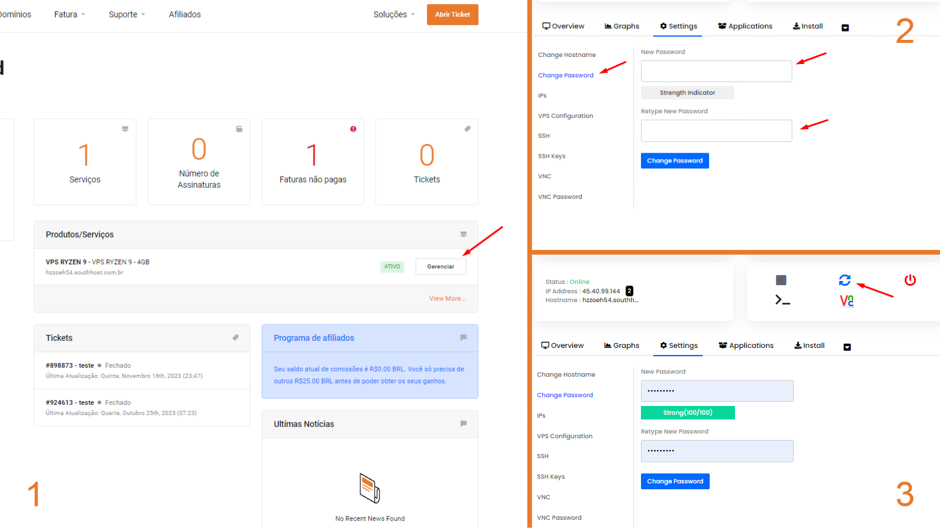This screenshot has width=940, height=528.
Task: Click Change Password below the filled password fields
Action: (x=675, y=482)
